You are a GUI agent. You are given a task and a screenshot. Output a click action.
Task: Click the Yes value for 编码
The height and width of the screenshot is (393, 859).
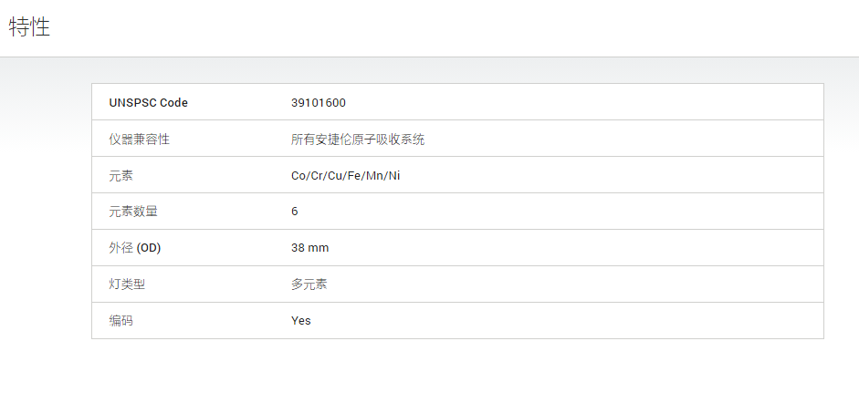(300, 321)
